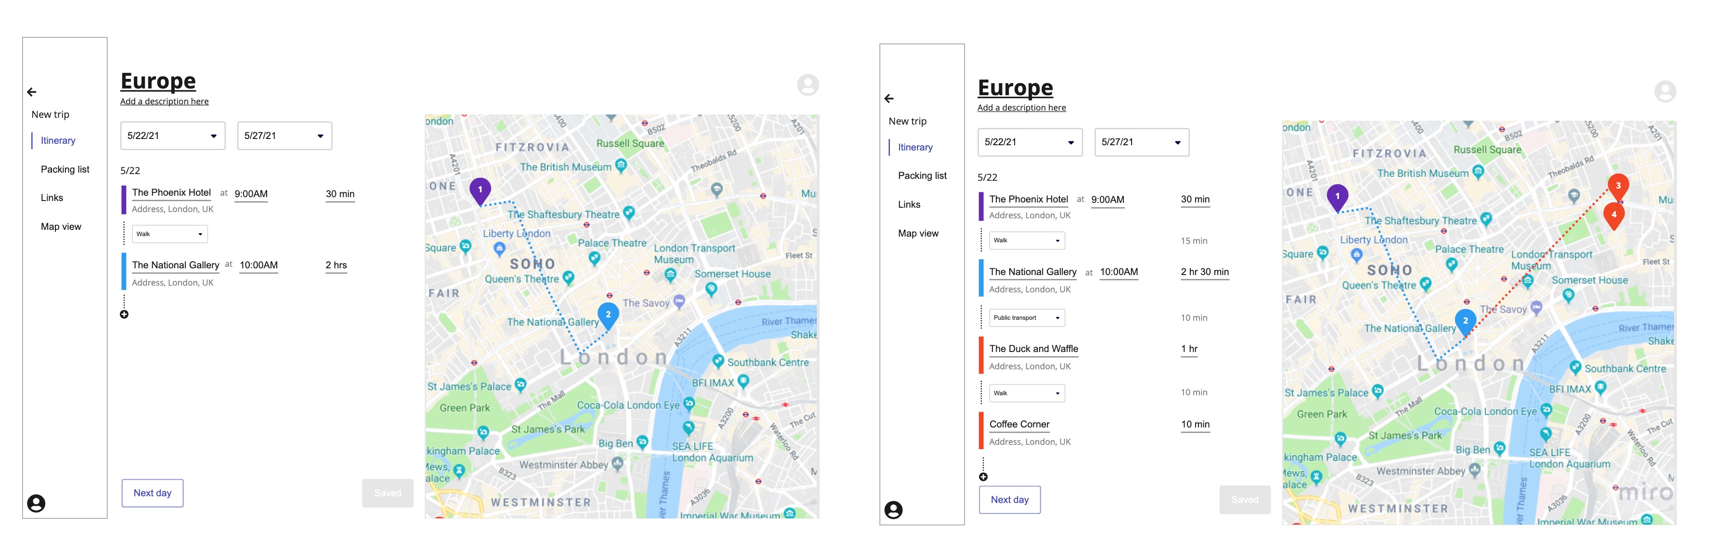Edit The Phoenix Hotel name in left itinerary
1713x540 pixels.
[x=171, y=193]
